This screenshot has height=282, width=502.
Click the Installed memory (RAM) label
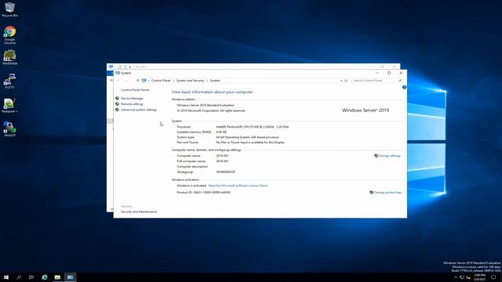coord(194,132)
